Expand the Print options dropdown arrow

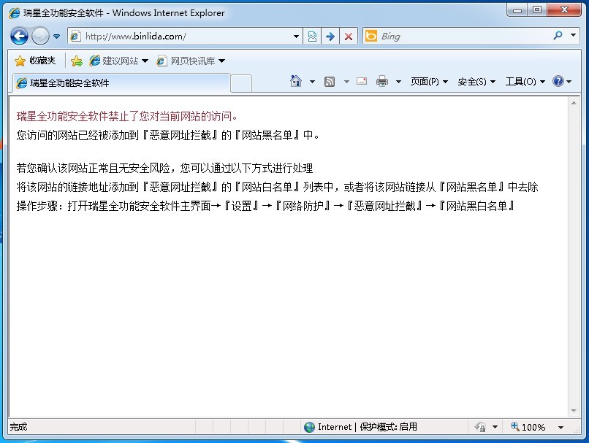coord(398,82)
